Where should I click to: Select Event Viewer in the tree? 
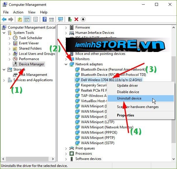pyautogui.click(x=29, y=43)
